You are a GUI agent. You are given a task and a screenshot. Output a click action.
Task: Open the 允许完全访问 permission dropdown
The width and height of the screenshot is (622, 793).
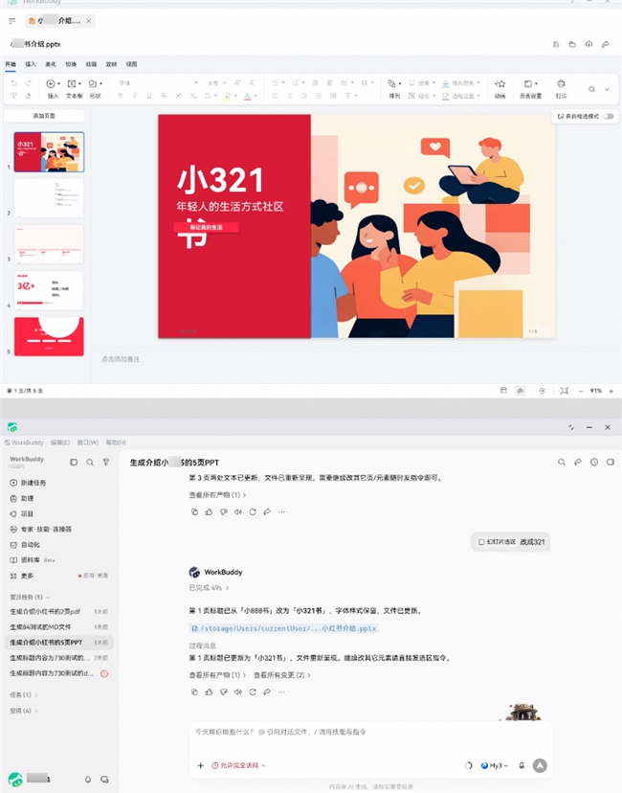click(238, 765)
